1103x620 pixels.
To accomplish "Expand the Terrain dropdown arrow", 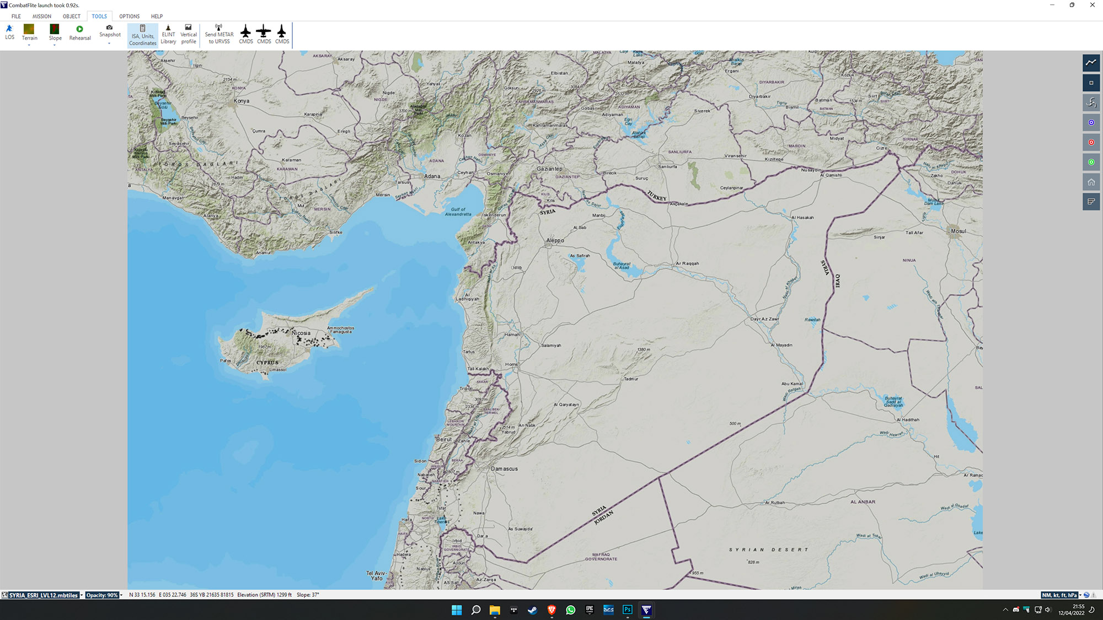I will [29, 45].
